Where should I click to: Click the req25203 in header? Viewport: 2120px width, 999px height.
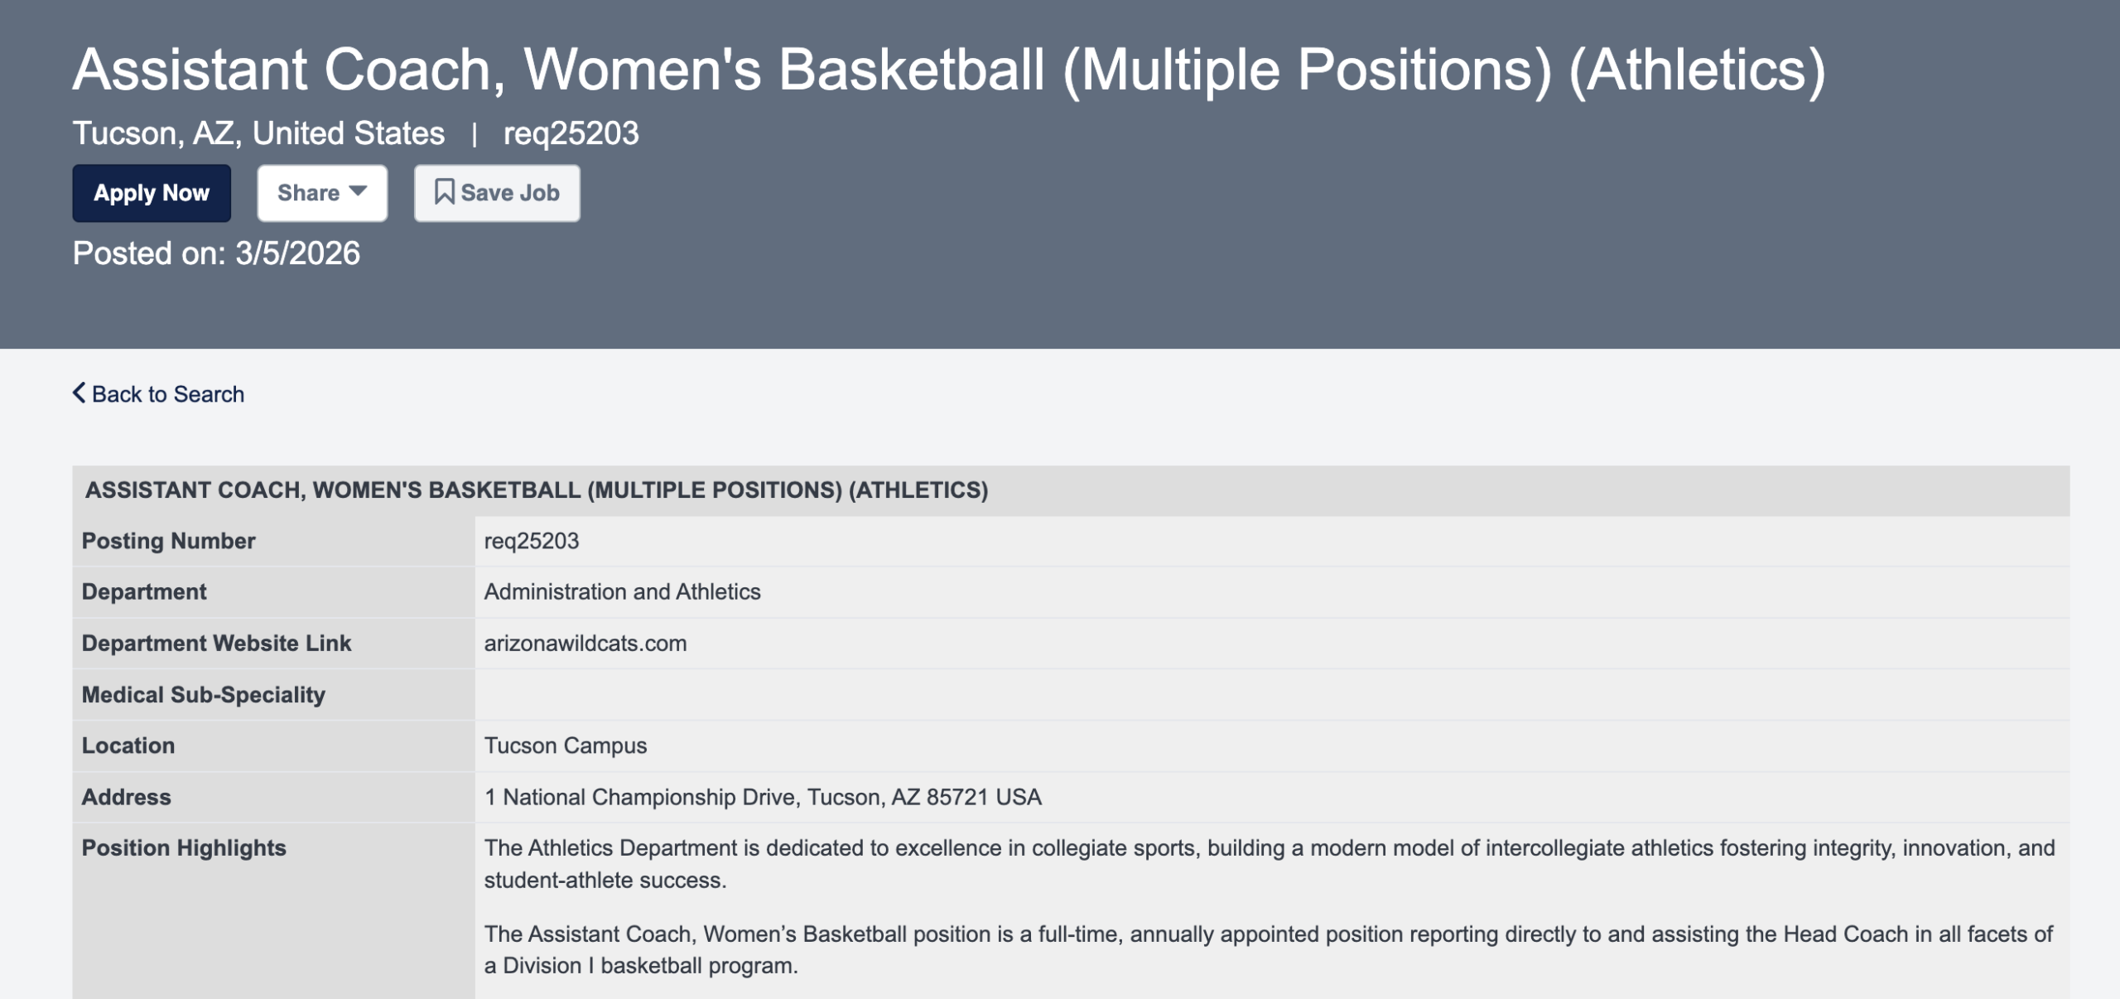(x=571, y=133)
